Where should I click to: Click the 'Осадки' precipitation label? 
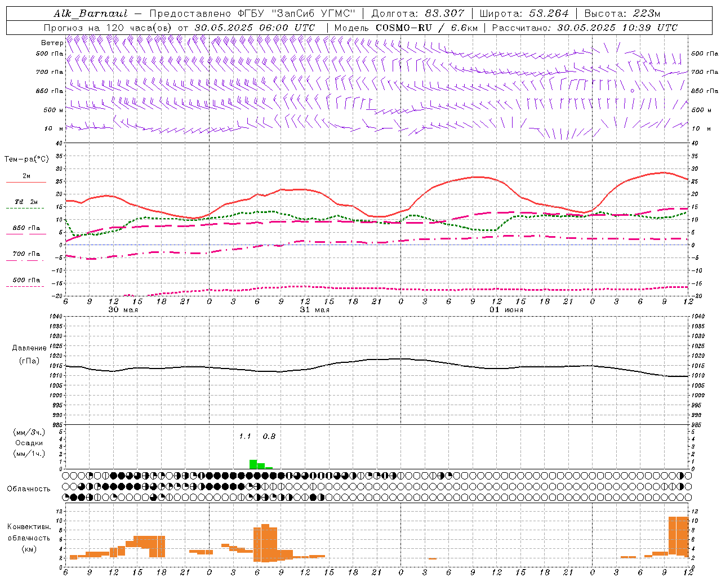point(29,443)
